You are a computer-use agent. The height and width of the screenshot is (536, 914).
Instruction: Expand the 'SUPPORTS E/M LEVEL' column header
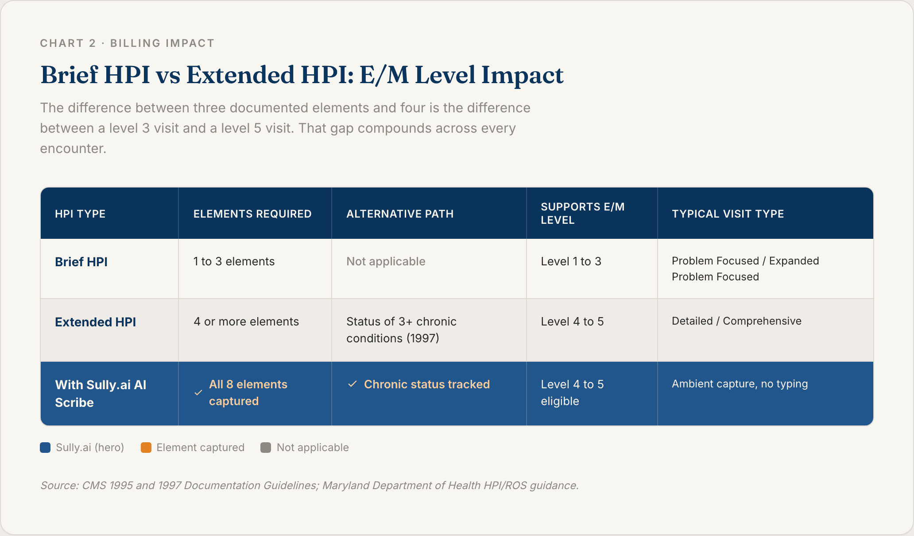pos(582,213)
